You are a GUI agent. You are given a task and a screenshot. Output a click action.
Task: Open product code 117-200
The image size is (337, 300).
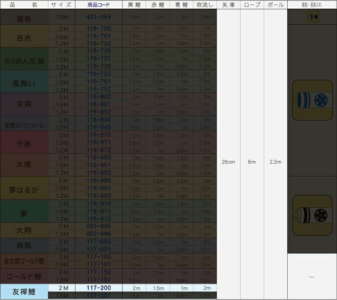click(99, 288)
